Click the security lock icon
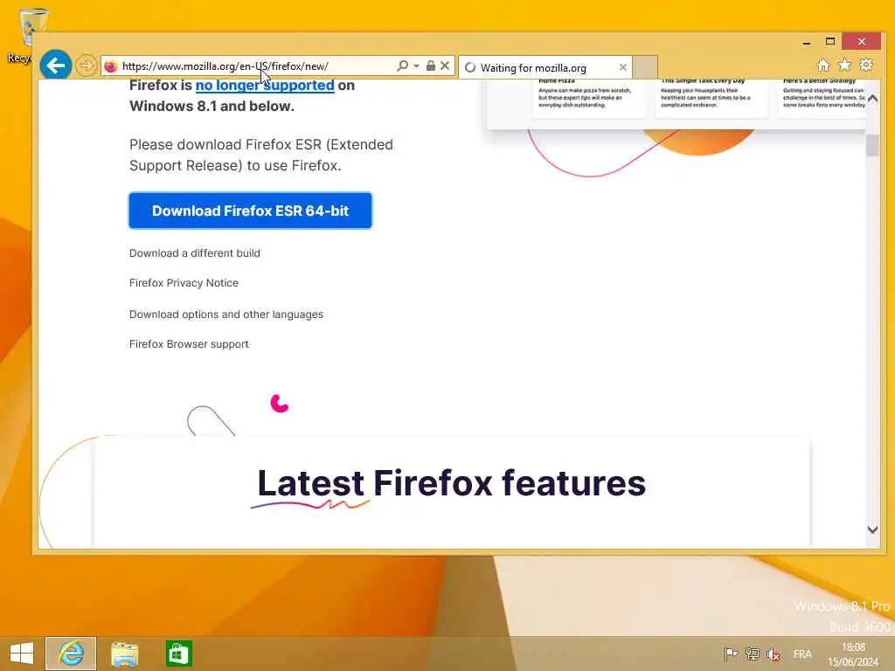The height and width of the screenshot is (671, 895). pyautogui.click(x=431, y=66)
